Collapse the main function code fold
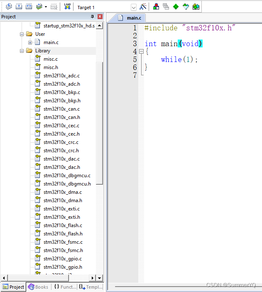Viewport: 262px width, 292px height. pos(141,52)
